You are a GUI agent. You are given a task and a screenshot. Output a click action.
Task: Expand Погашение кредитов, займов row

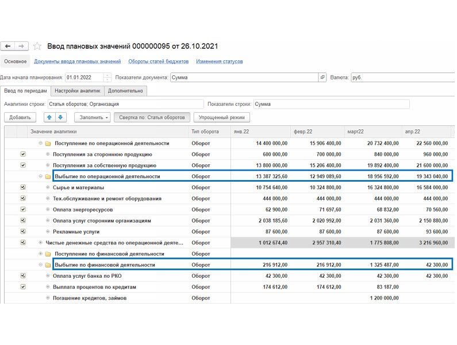[48, 298]
